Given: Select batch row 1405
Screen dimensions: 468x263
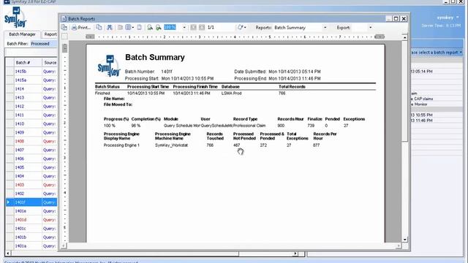Looking at the screenshot, I should pyautogui.click(x=31, y=167).
